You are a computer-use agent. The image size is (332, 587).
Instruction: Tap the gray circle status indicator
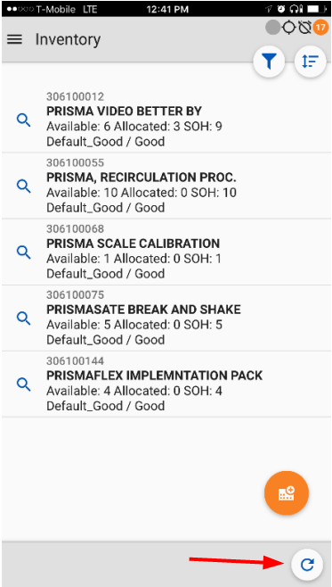click(273, 28)
